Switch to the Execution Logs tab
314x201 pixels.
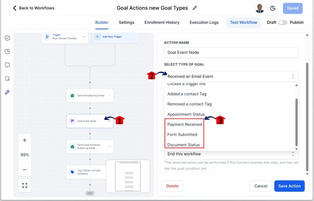tap(204, 22)
